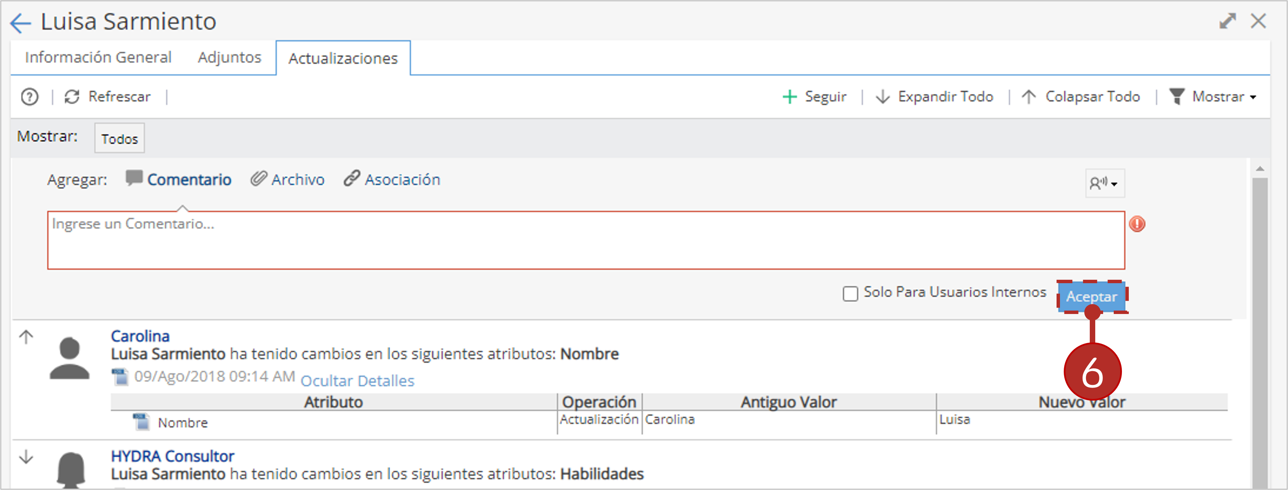Close the Luisa Sarmiento panel
Viewport: 1288px width, 490px height.
point(1259,21)
